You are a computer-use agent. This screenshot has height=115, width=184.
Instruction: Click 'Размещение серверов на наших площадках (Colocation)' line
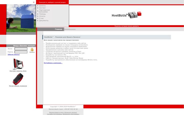coord(67,45)
